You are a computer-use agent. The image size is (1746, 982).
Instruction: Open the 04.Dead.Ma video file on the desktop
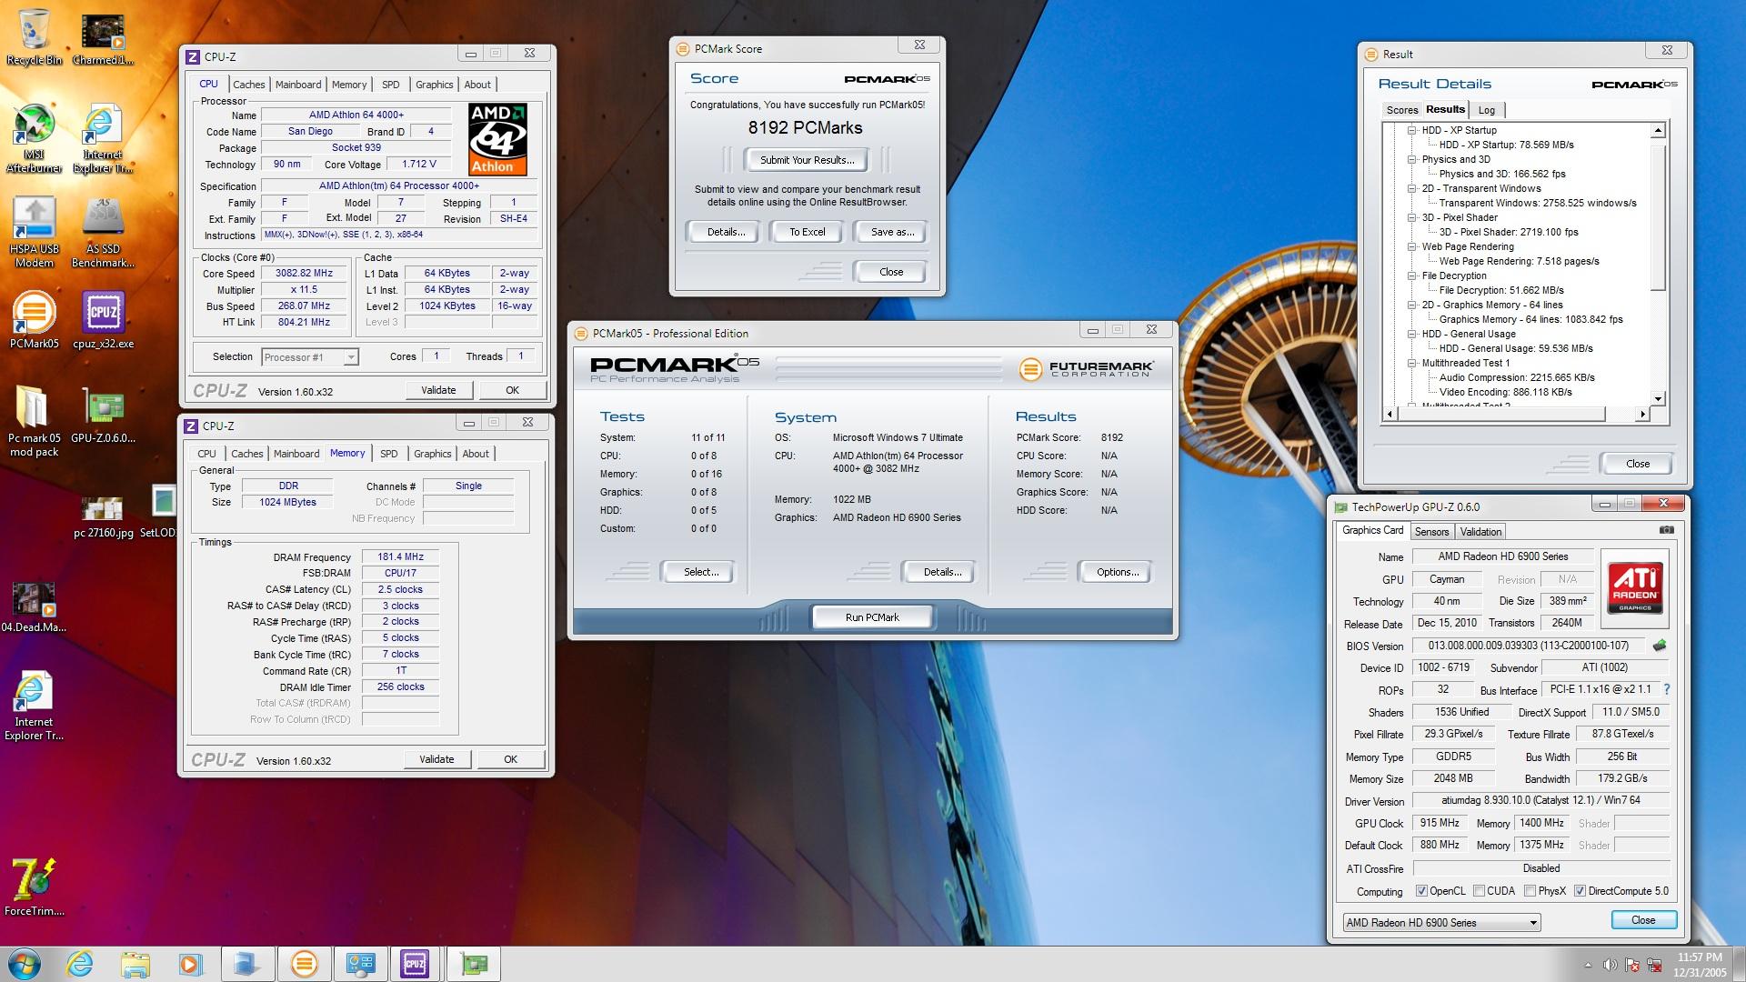pos(34,606)
